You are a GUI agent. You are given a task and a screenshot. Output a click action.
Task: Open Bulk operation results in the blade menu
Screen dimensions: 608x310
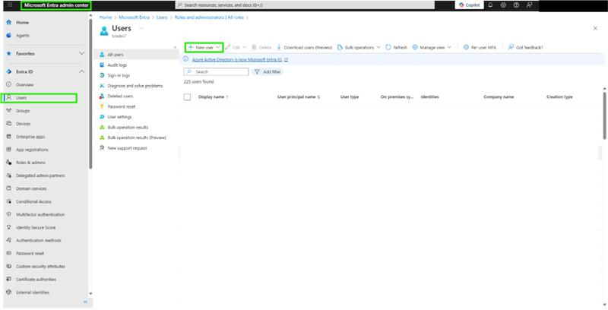[x=128, y=127]
